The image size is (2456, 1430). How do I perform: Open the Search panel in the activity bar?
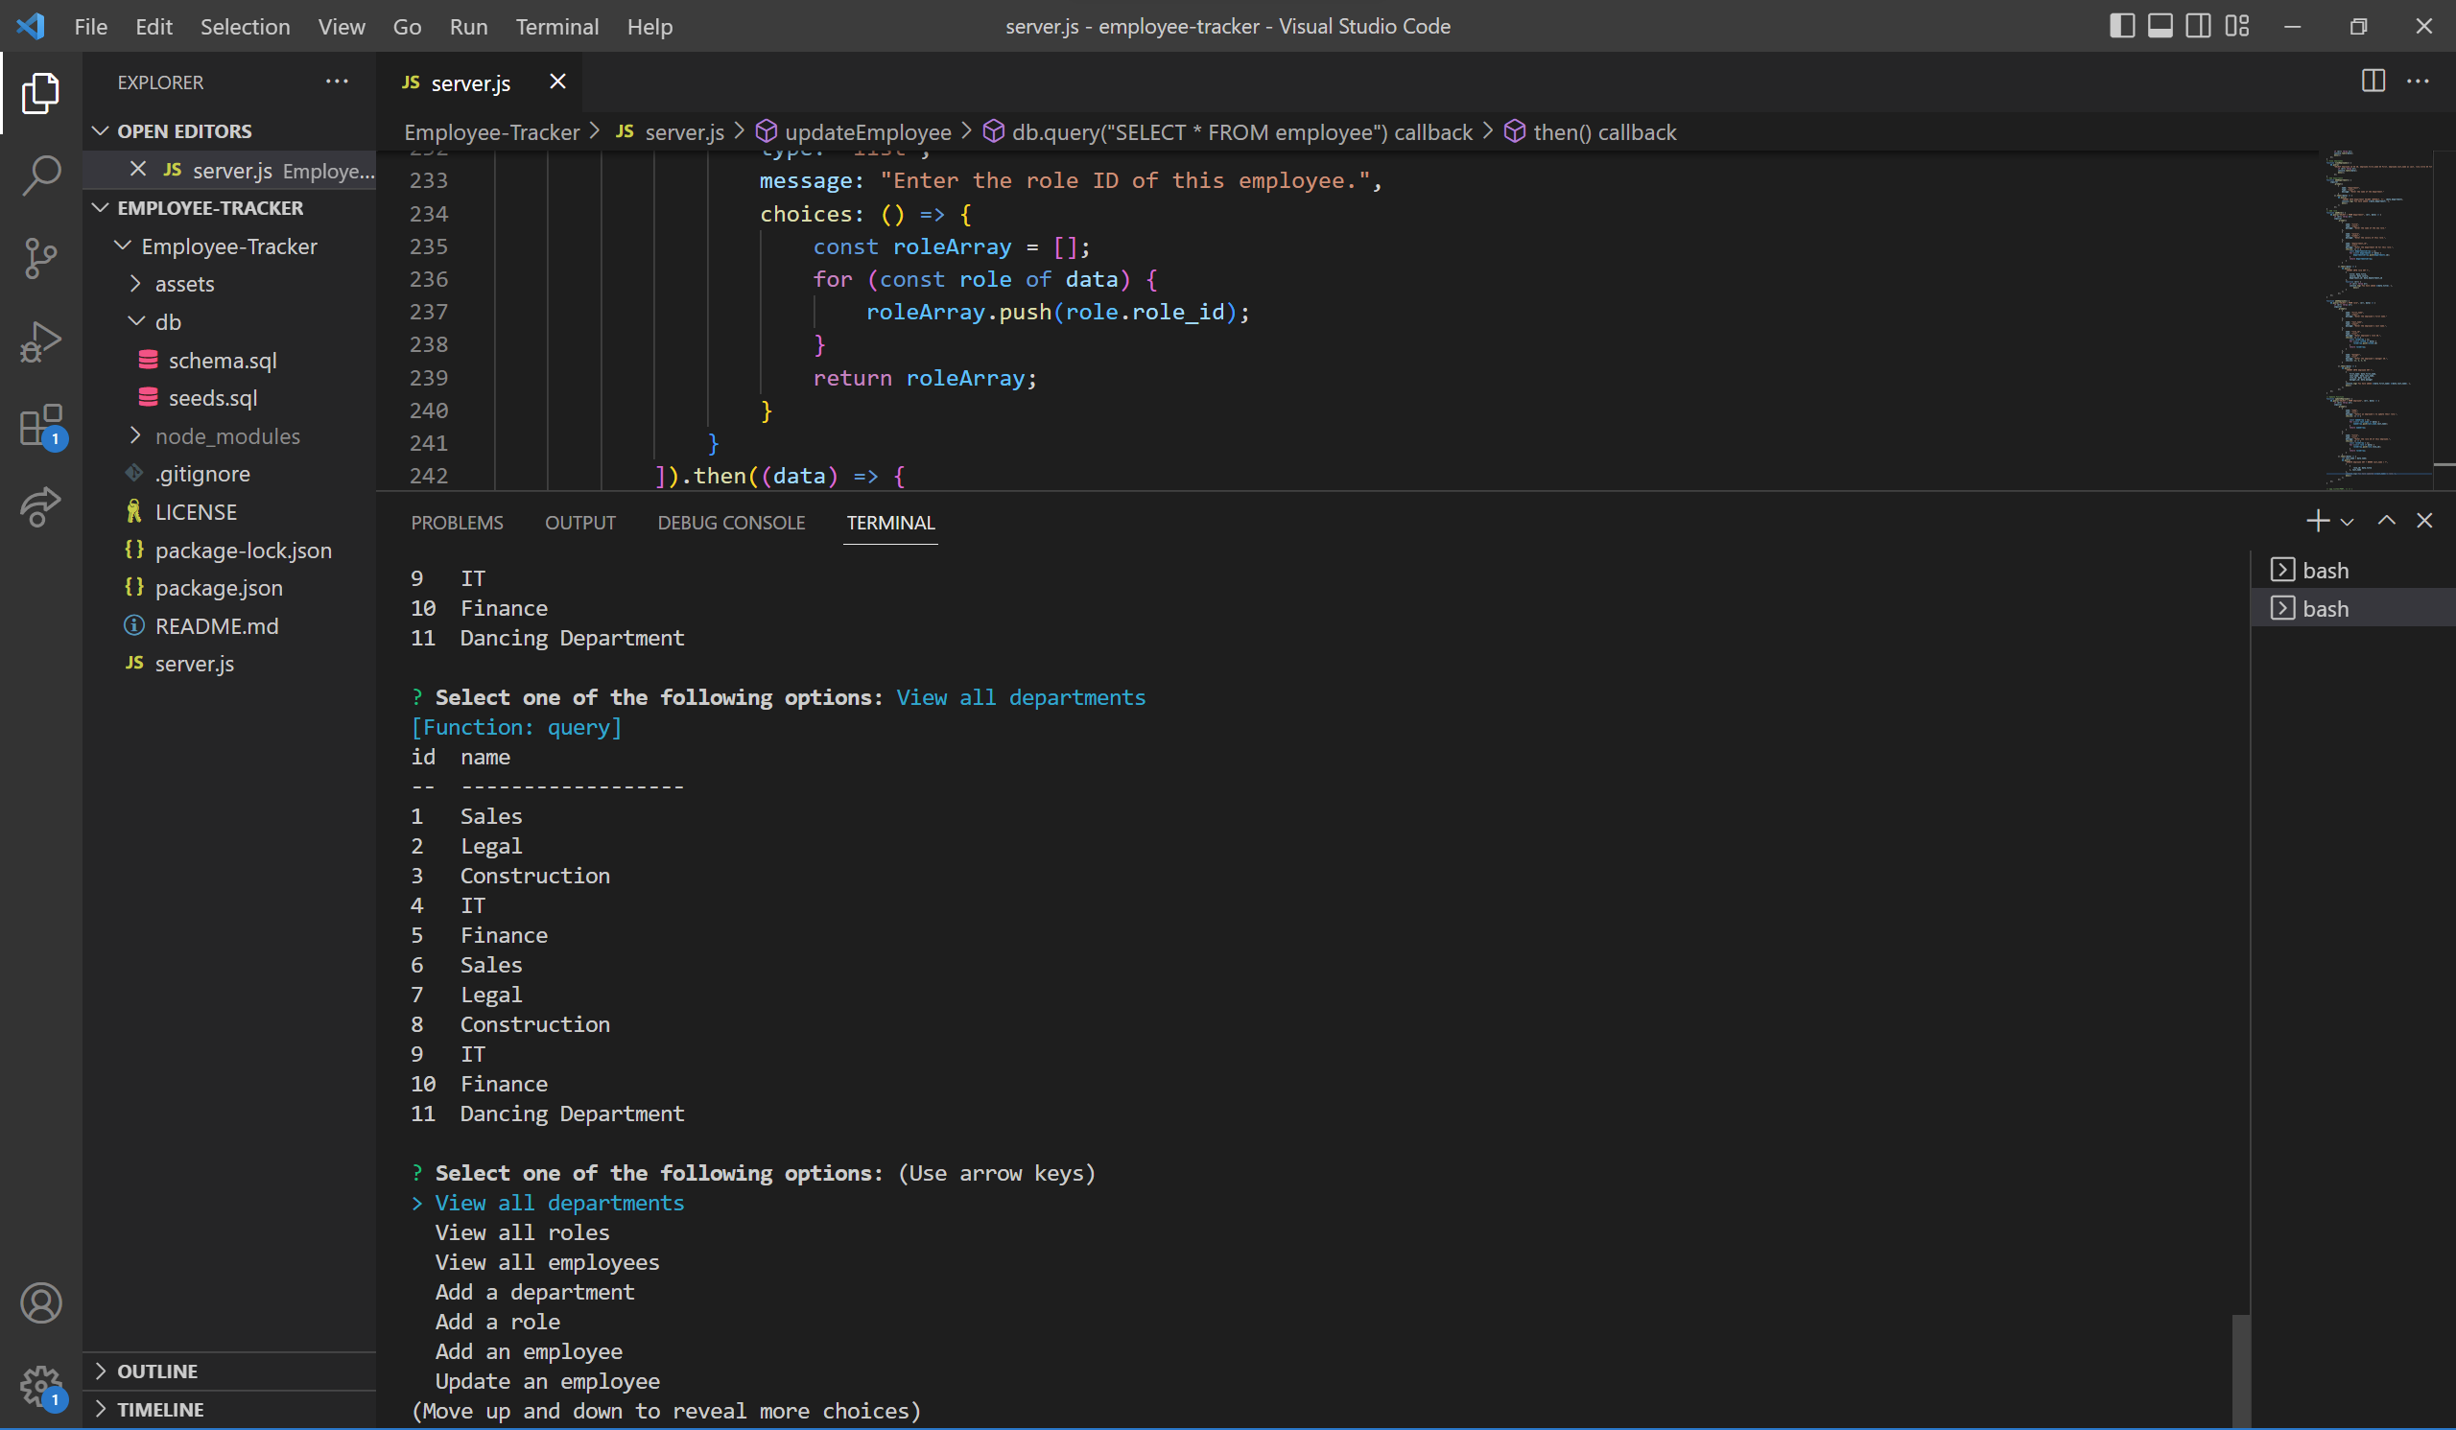[x=41, y=176]
